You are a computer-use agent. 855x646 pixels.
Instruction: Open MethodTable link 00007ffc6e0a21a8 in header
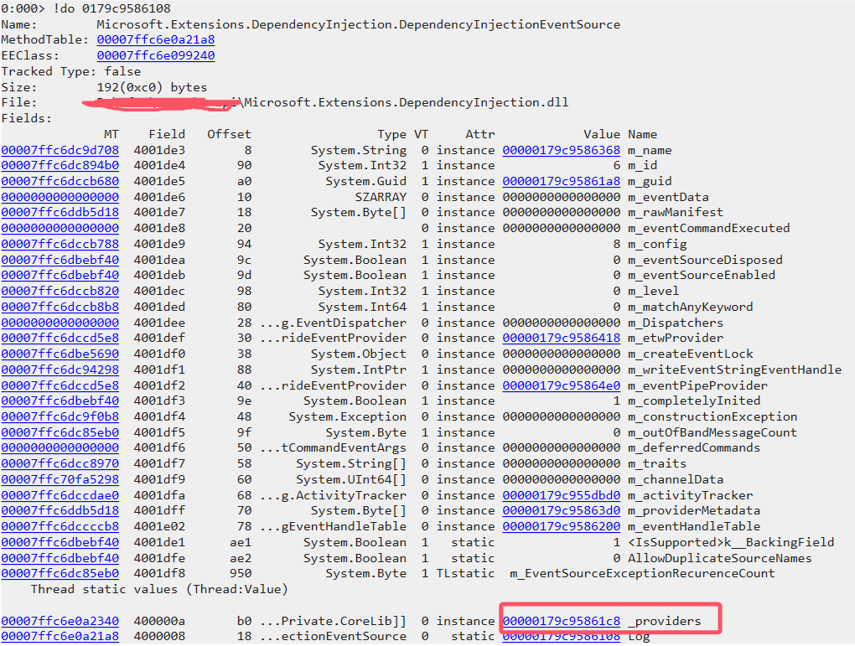[x=156, y=39]
